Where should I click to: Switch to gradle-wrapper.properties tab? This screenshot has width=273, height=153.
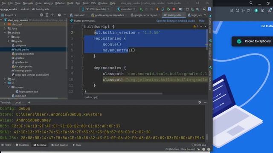pyautogui.click(x=107, y=15)
